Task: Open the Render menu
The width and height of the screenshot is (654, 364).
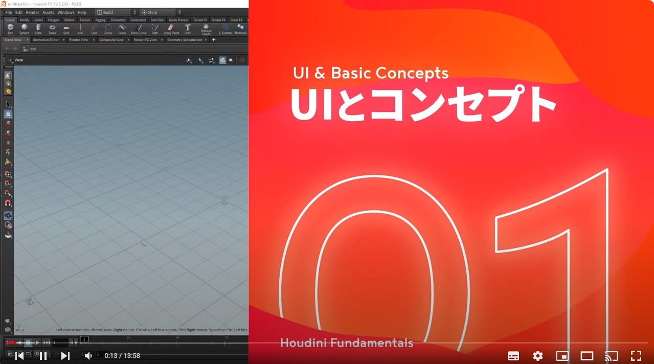Action: [x=32, y=12]
